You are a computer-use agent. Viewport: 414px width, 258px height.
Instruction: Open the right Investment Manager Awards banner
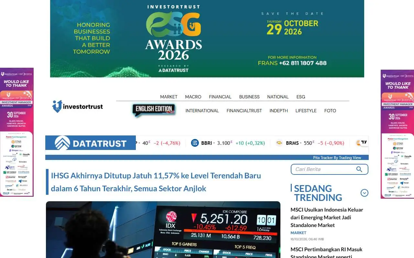(397, 134)
